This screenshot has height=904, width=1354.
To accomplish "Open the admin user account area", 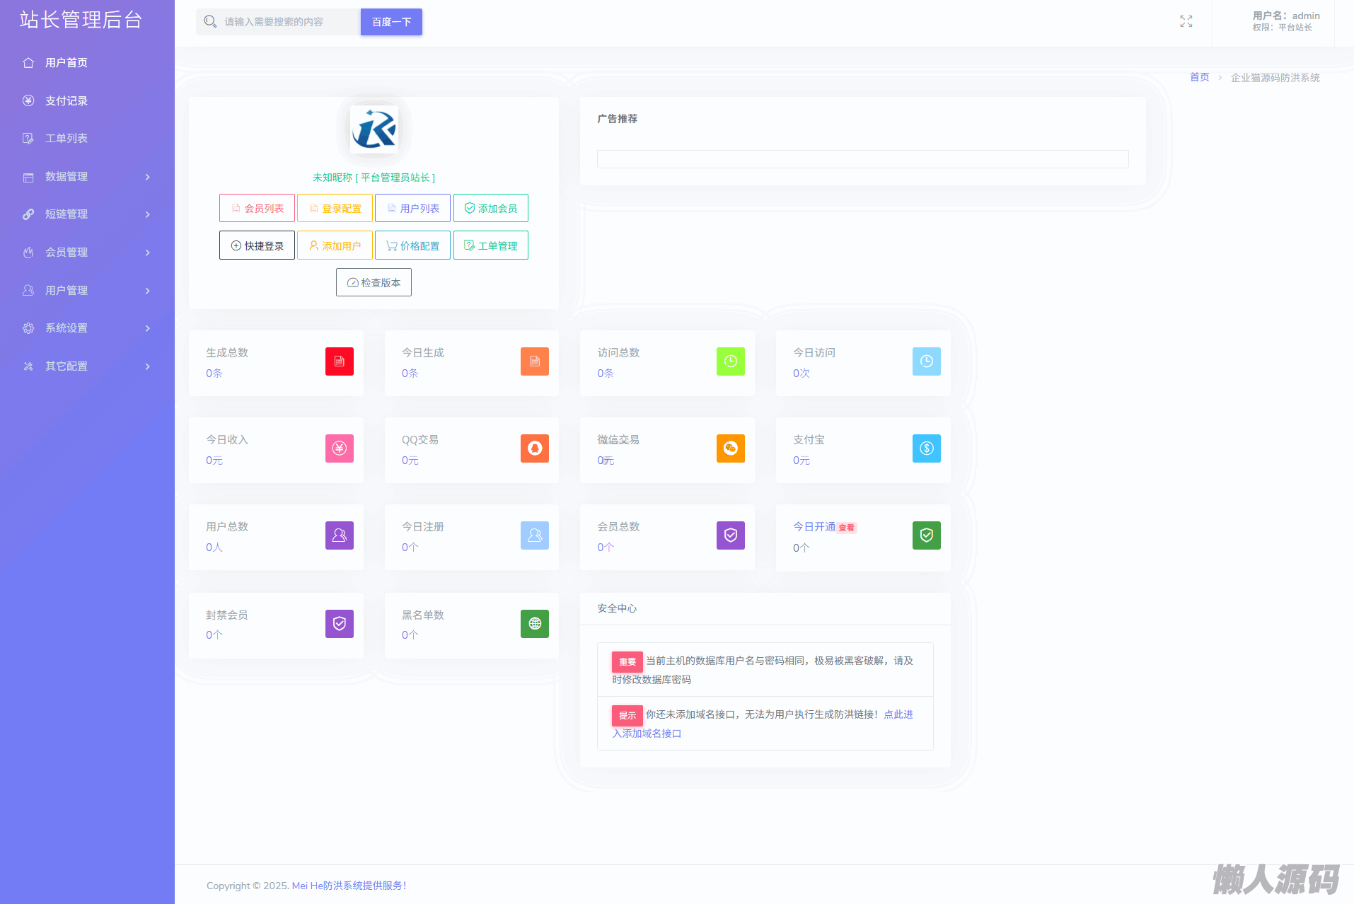I will tap(1286, 21).
